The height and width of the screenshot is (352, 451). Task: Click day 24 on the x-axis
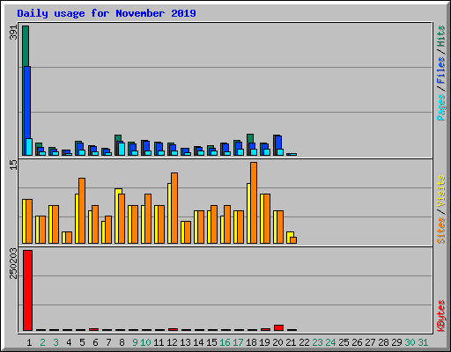[330, 342]
